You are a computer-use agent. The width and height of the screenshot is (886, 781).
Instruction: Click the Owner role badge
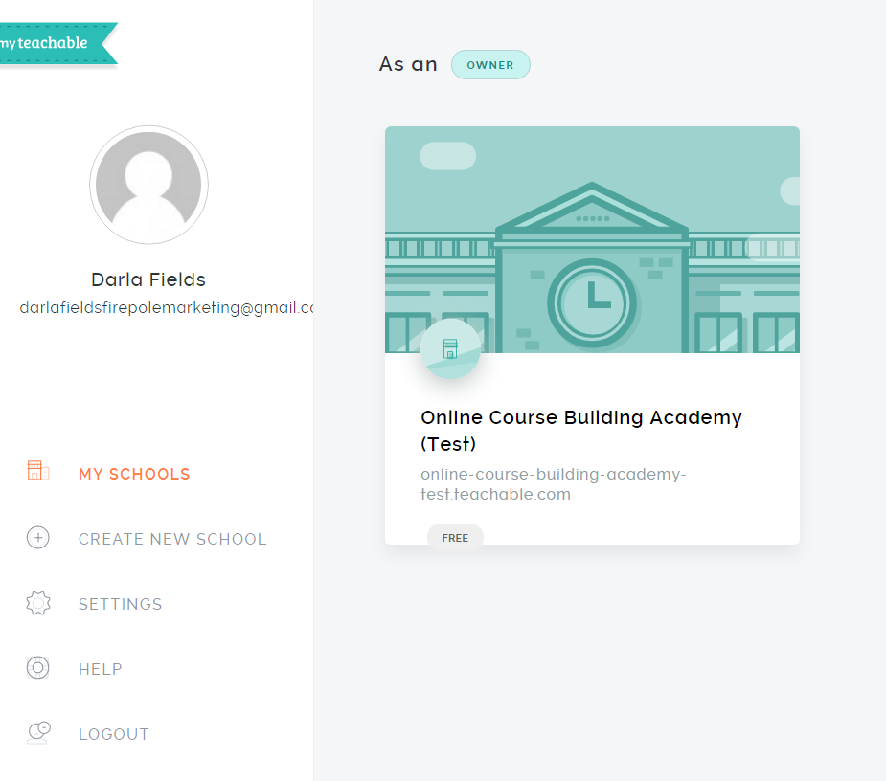(490, 65)
